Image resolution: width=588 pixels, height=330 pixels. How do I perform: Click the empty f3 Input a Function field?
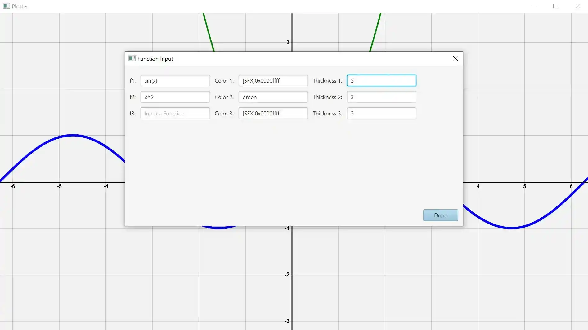(175, 113)
